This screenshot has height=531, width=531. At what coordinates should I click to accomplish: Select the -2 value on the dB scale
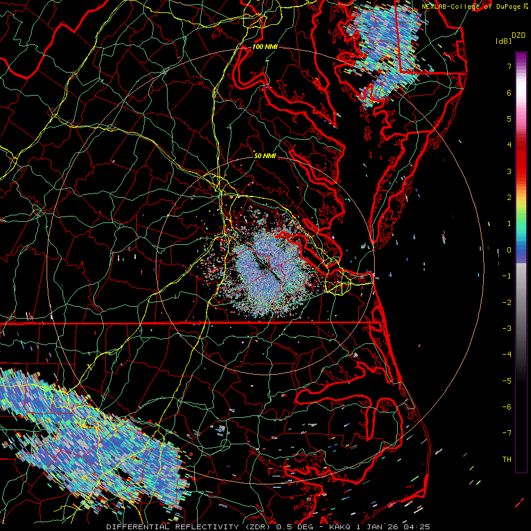click(507, 303)
